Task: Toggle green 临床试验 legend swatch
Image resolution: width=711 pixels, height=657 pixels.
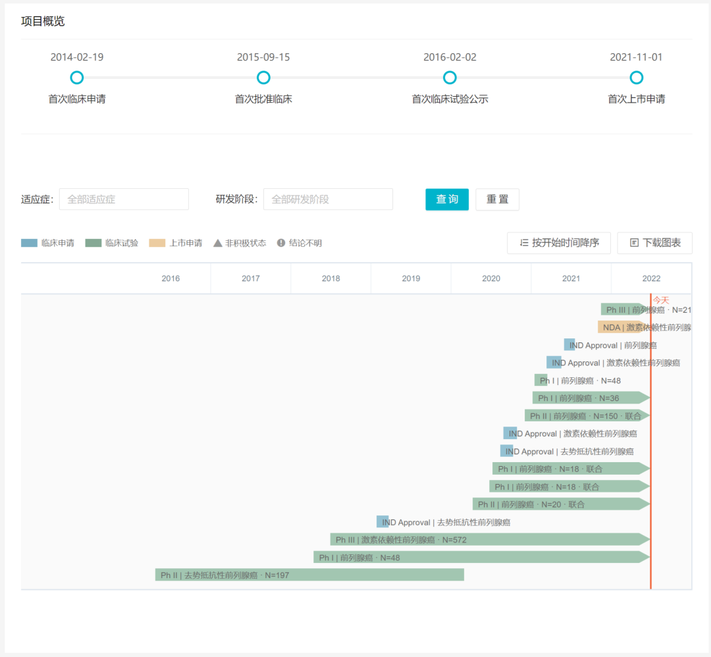Action: click(93, 243)
